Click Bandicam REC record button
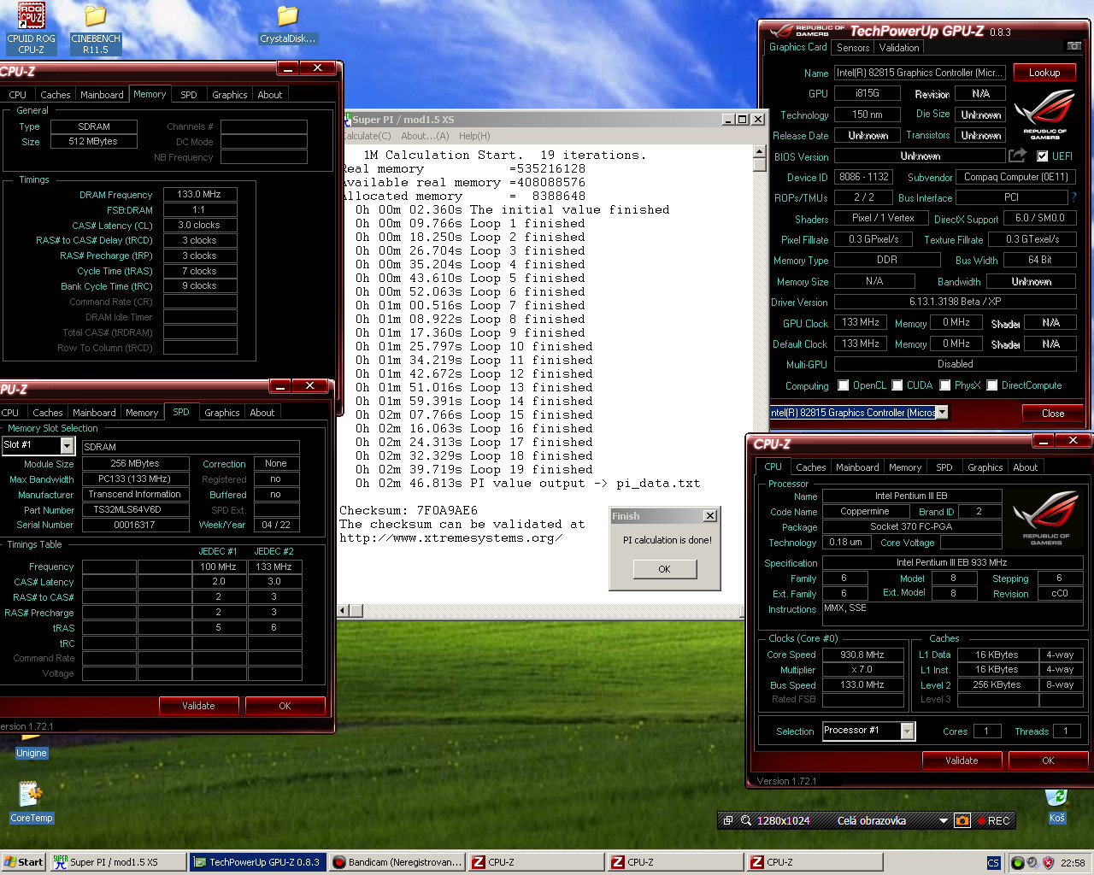The image size is (1094, 875). (994, 820)
